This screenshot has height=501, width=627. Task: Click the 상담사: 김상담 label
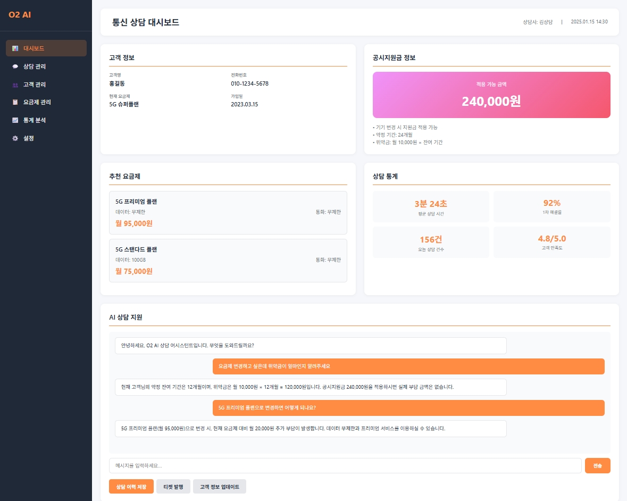pyautogui.click(x=538, y=22)
